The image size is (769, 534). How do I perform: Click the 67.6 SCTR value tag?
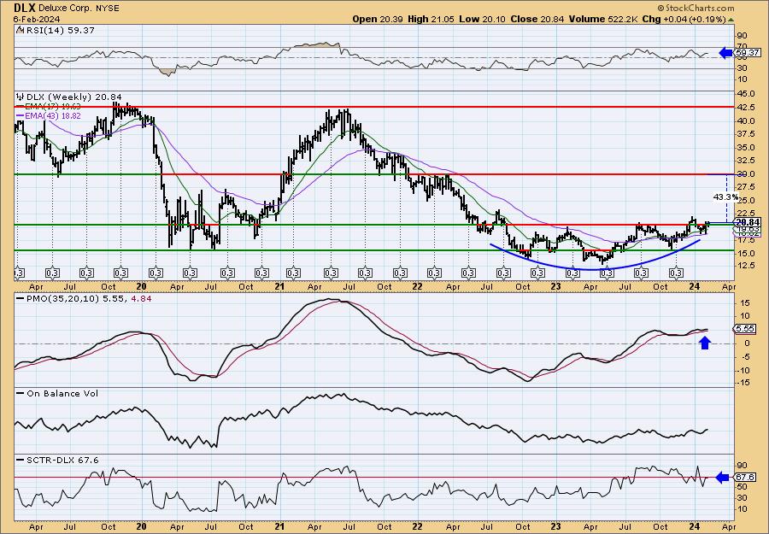point(745,477)
